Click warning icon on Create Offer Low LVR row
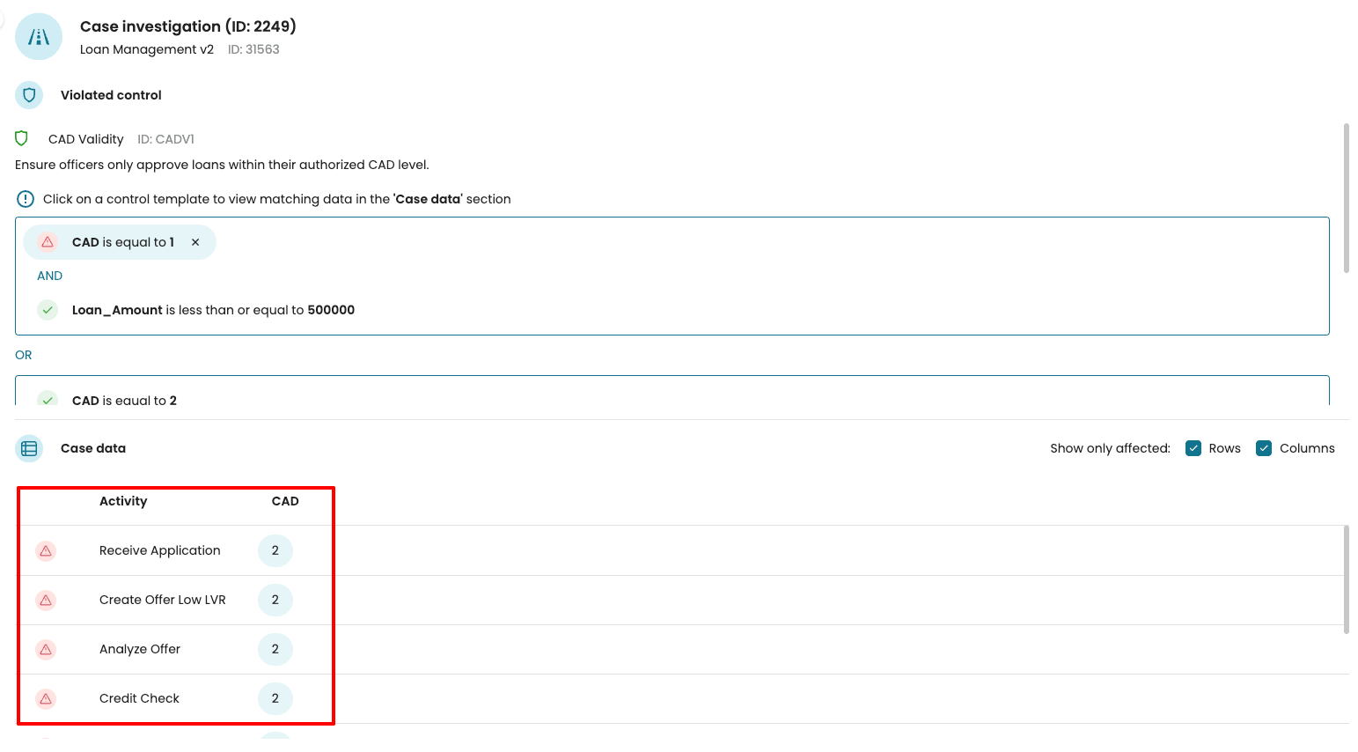This screenshot has width=1358, height=752. pyautogui.click(x=46, y=600)
